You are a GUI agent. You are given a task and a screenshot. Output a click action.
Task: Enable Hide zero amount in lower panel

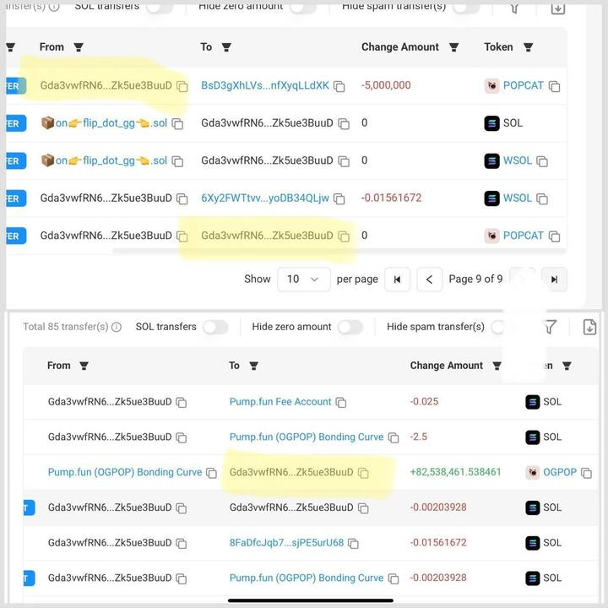[350, 327]
